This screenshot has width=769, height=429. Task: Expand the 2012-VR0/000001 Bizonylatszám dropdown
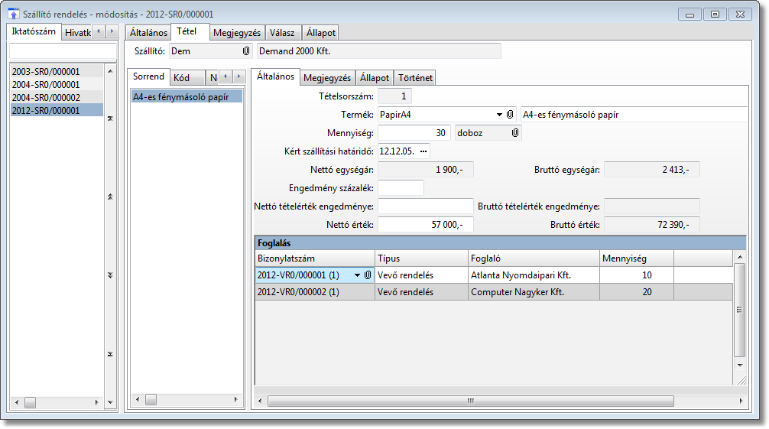point(357,275)
